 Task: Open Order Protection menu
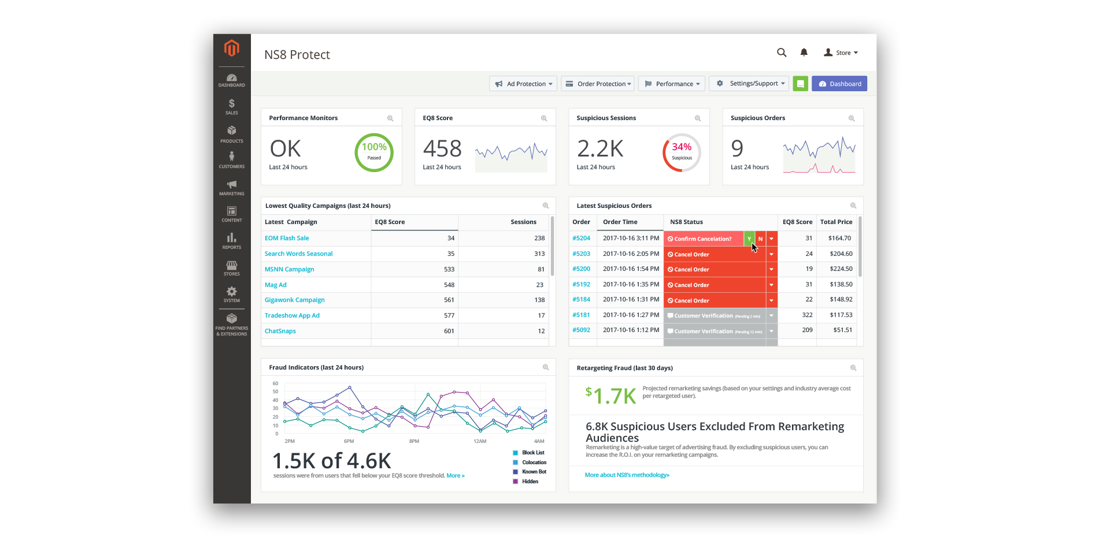tap(597, 84)
